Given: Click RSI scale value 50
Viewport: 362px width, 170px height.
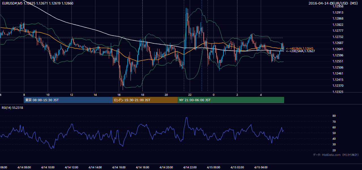Looking at the screenshot, I should [334, 133].
